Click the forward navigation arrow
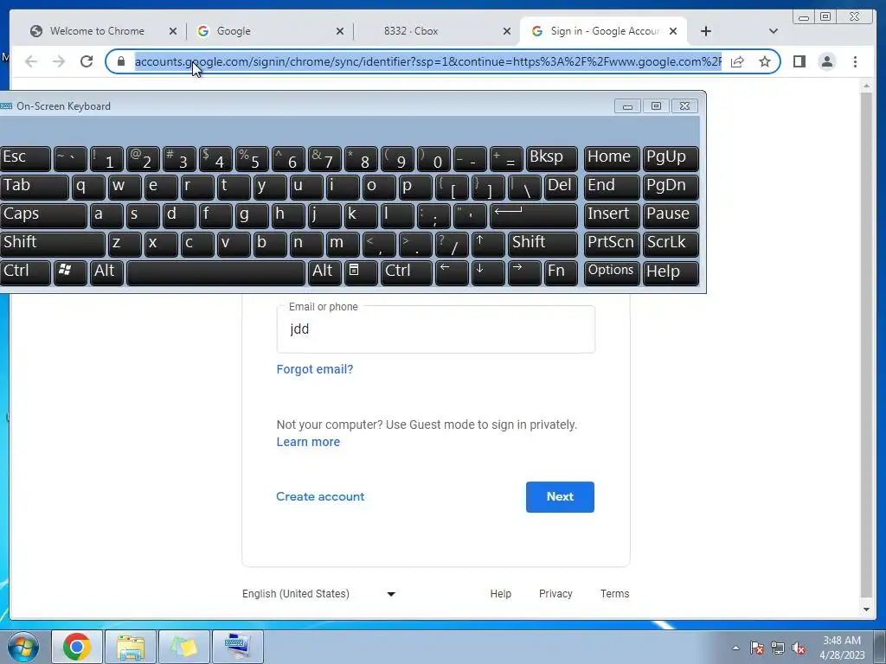886x664 pixels. coord(59,61)
